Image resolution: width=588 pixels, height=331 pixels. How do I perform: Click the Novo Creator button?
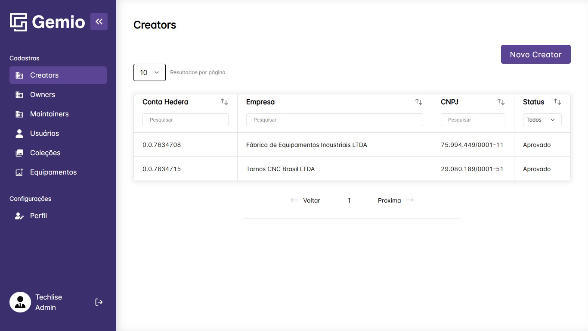coord(535,54)
